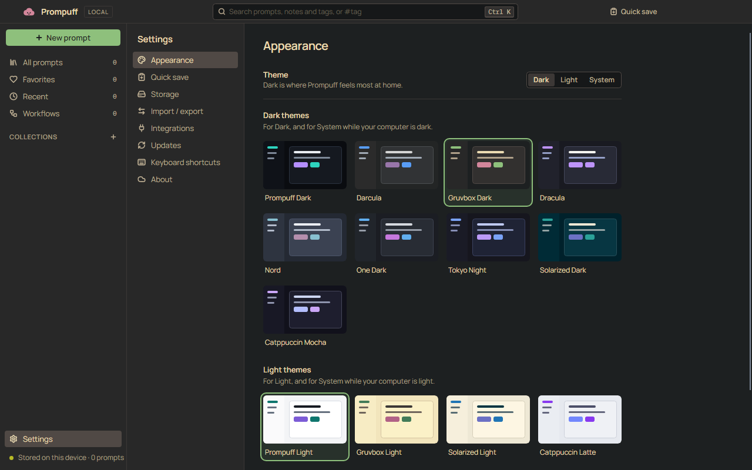The image size is (752, 470).
Task: Pick the Solarized Light theme
Action: (x=488, y=427)
